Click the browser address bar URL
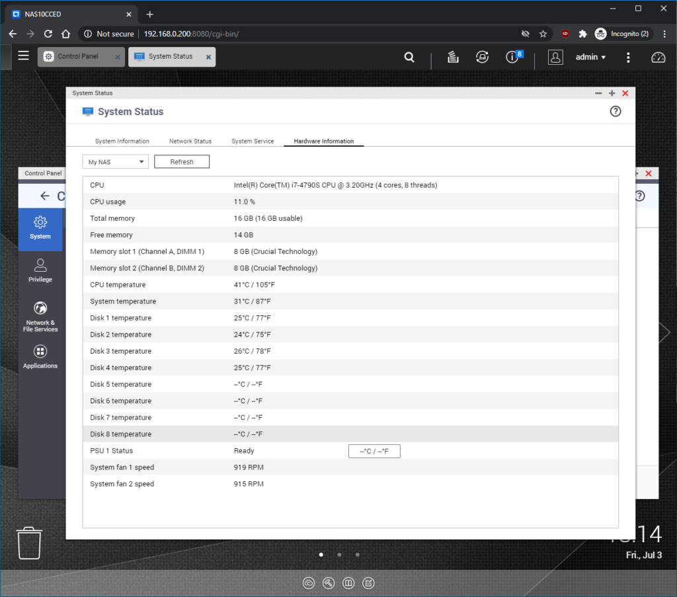 click(191, 34)
